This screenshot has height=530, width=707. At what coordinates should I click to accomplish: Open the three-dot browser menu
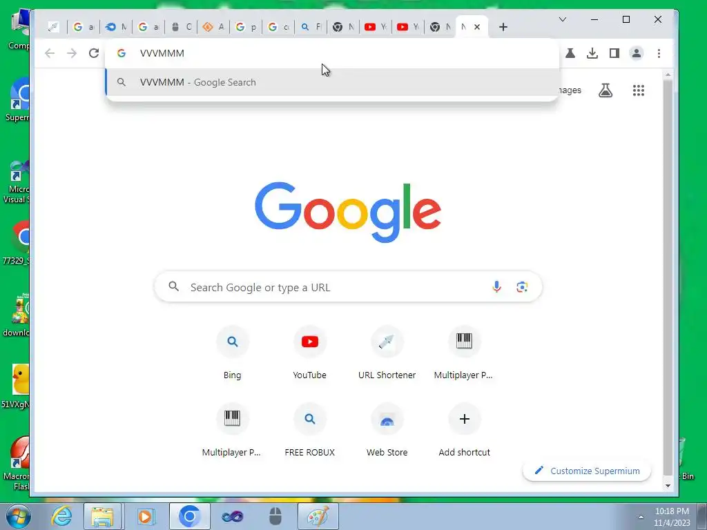(x=659, y=53)
